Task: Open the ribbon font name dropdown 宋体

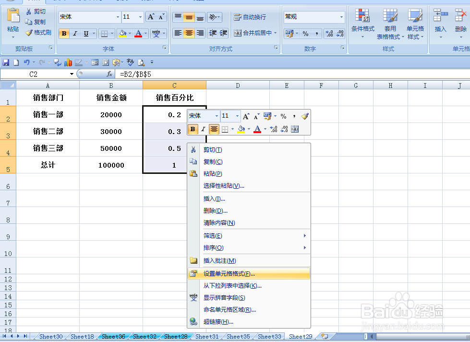Action: (x=118, y=17)
